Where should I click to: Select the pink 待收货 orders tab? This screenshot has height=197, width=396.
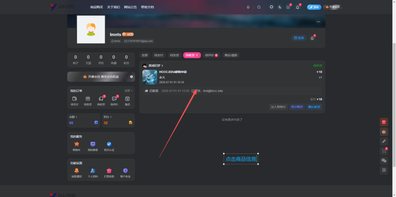[192, 55]
